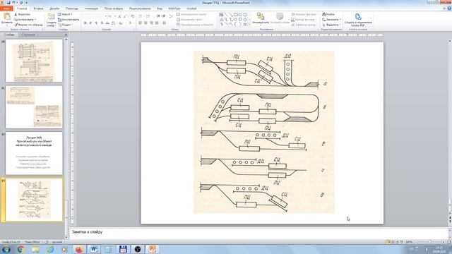
Task: Click the decrease font size icon
Action: point(125,16)
